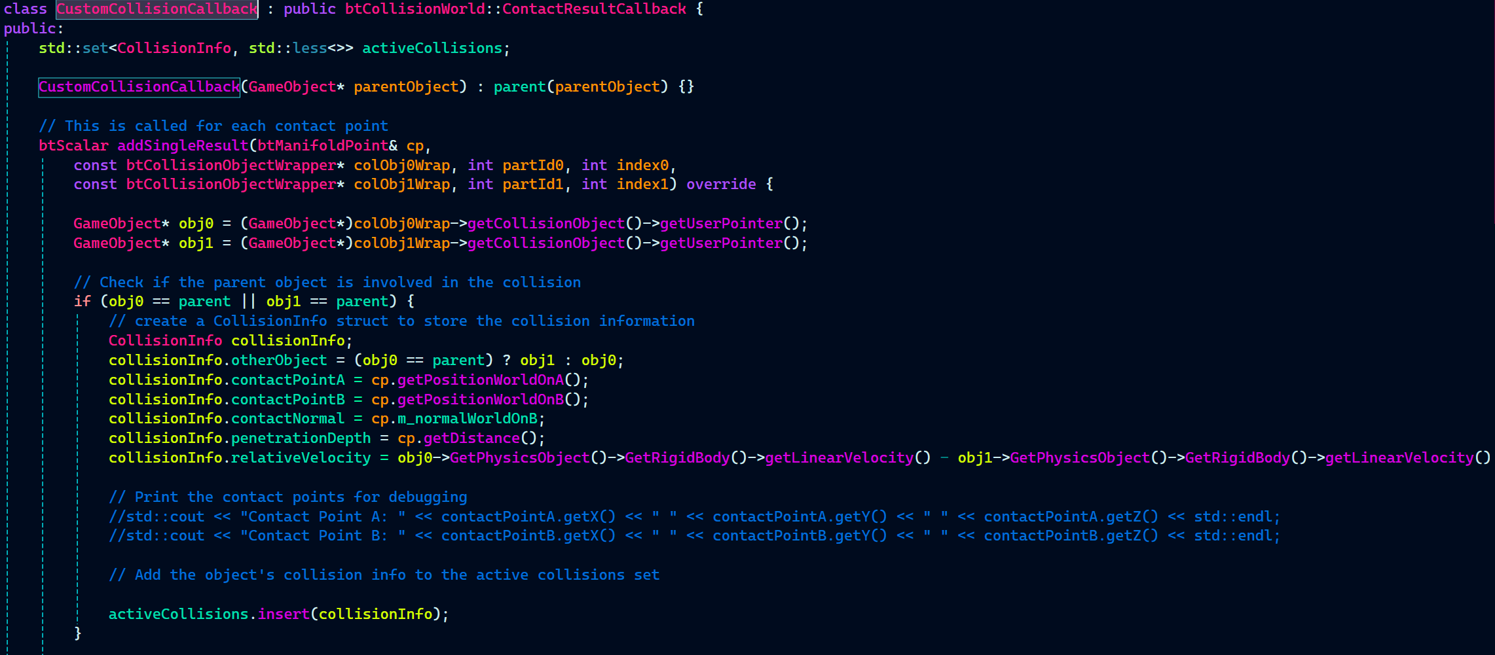Click the if keyword of the parent check
The image size is (1495, 655).
pos(82,302)
